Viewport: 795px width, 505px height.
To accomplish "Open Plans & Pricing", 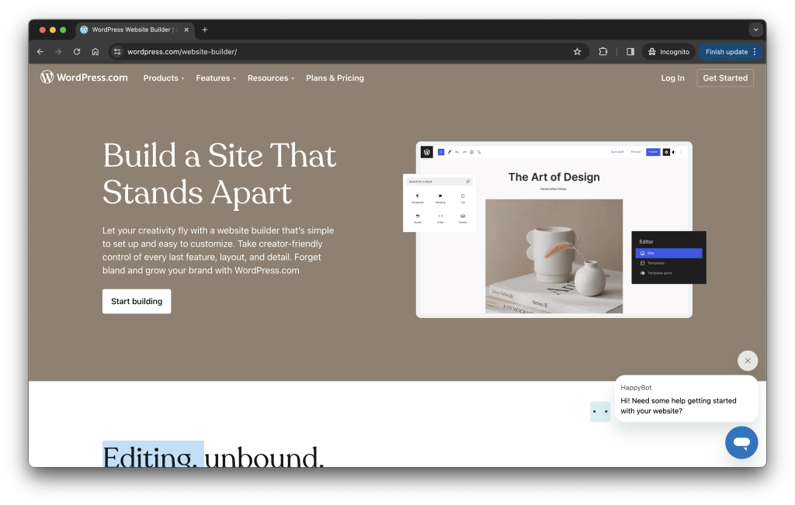I will point(335,78).
